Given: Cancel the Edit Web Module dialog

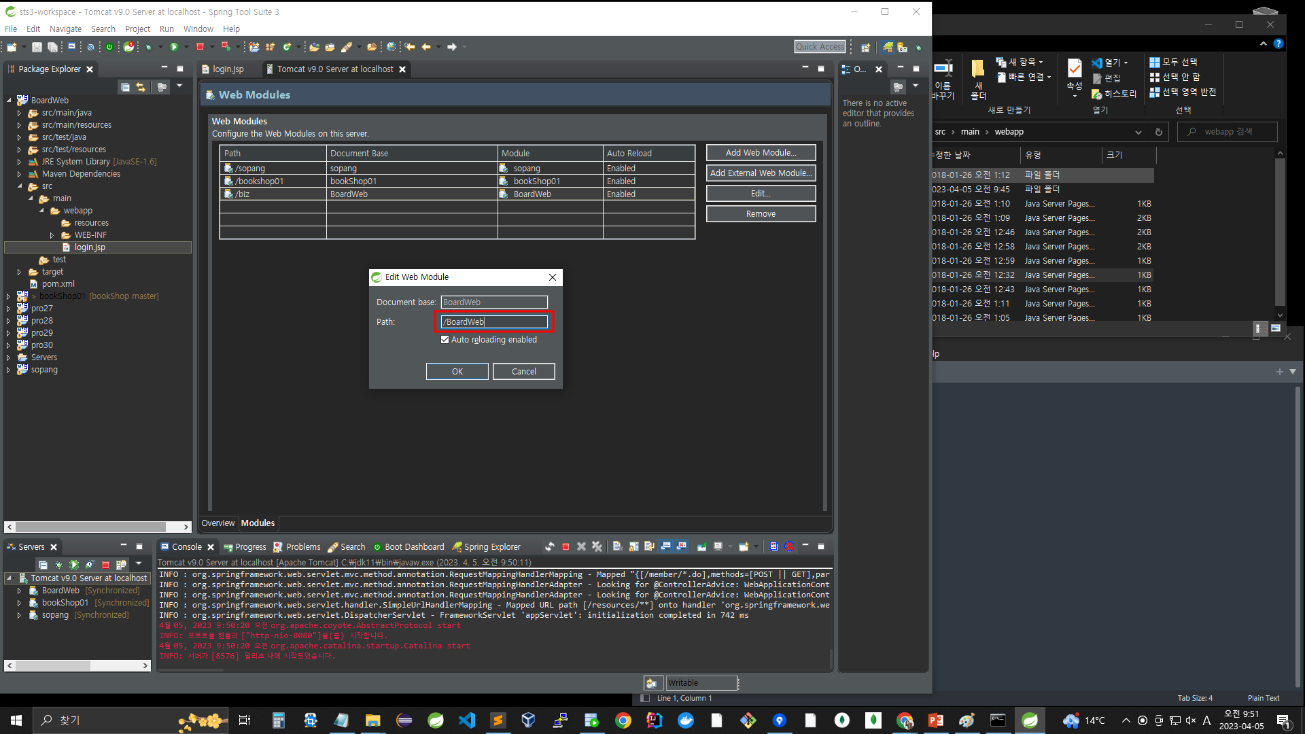Looking at the screenshot, I should [523, 372].
